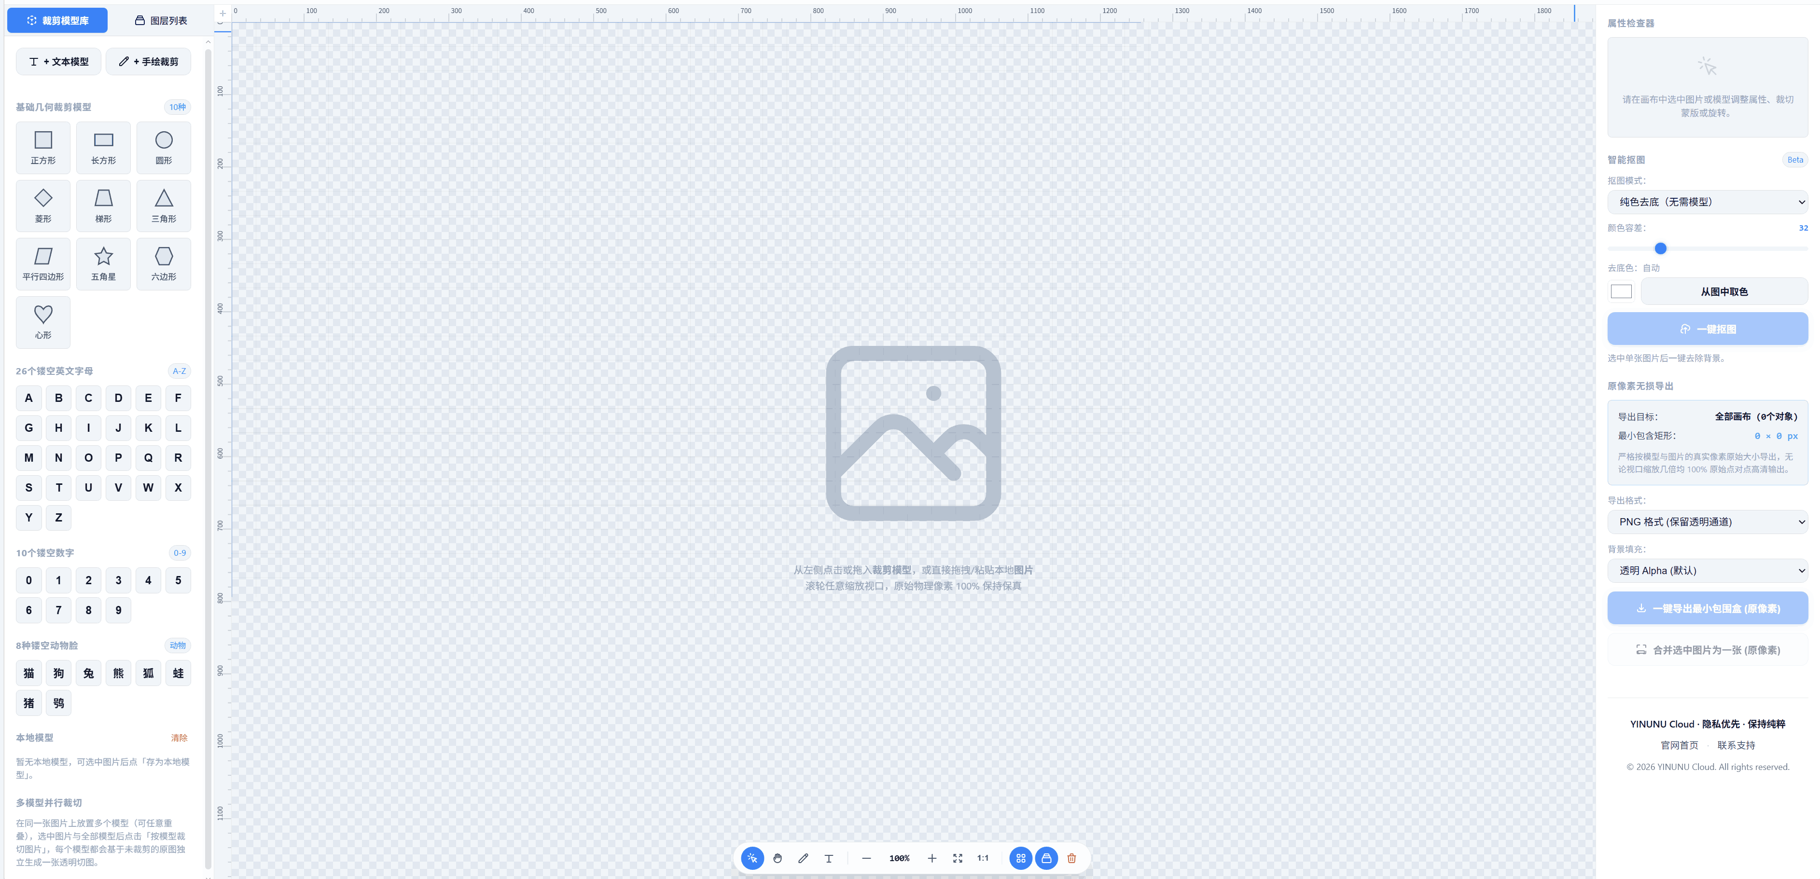Image resolution: width=1820 pixels, height=879 pixels.
Task: Click the white 去底色 color swatch
Action: 1621,291
